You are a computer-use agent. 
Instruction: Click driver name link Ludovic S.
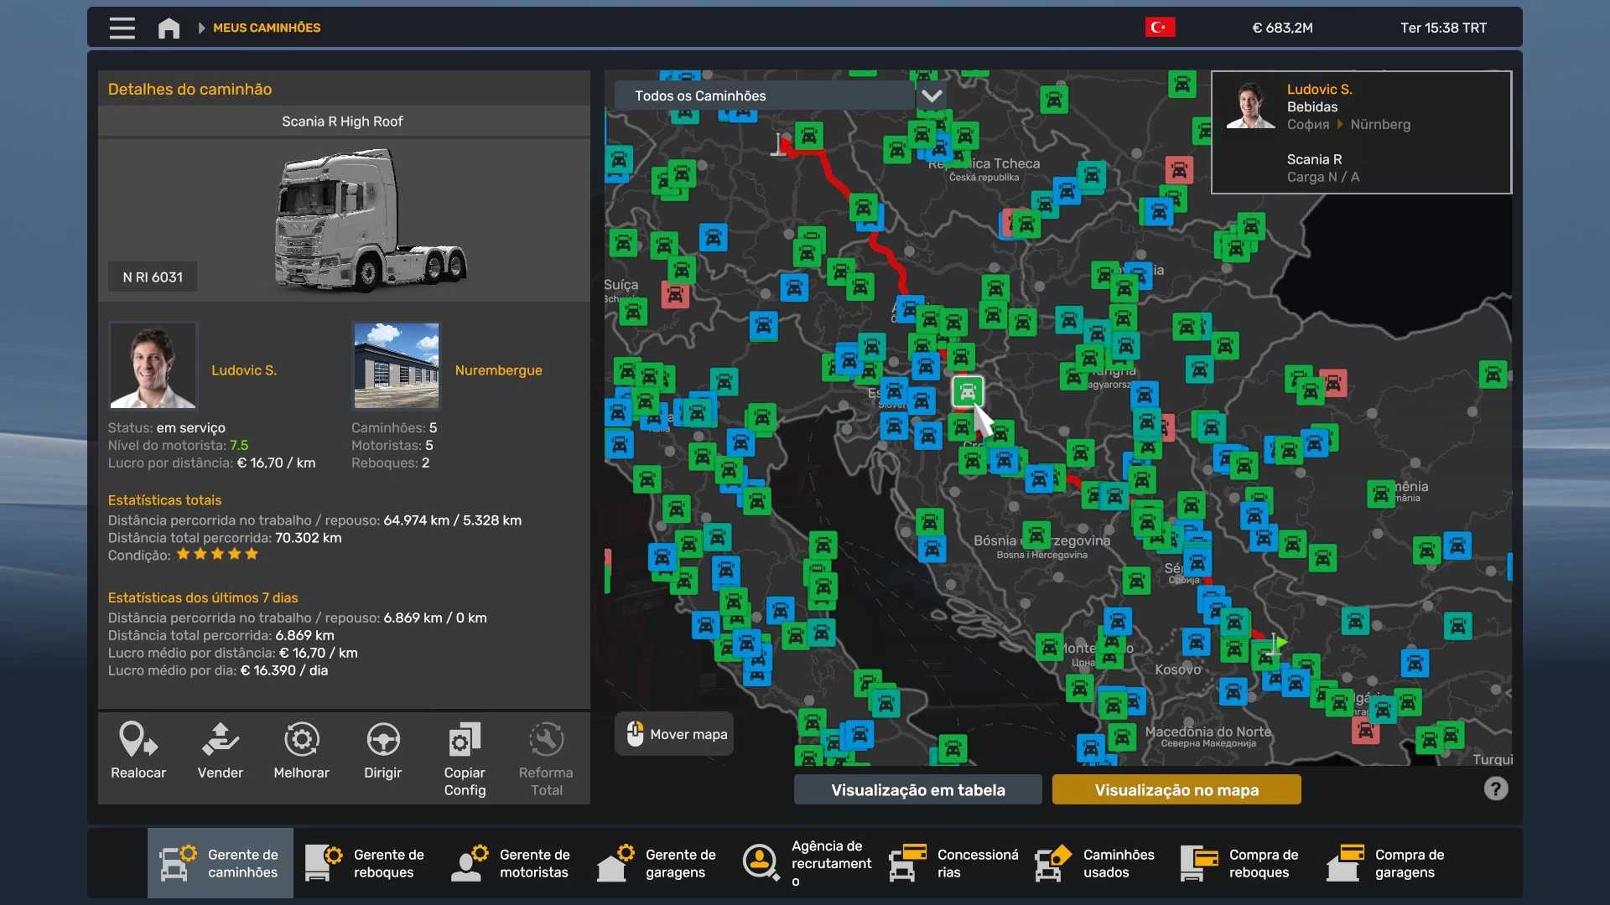[x=244, y=370]
